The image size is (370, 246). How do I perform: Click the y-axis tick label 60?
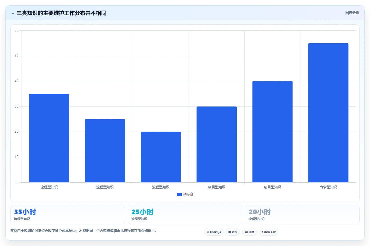click(x=16, y=30)
